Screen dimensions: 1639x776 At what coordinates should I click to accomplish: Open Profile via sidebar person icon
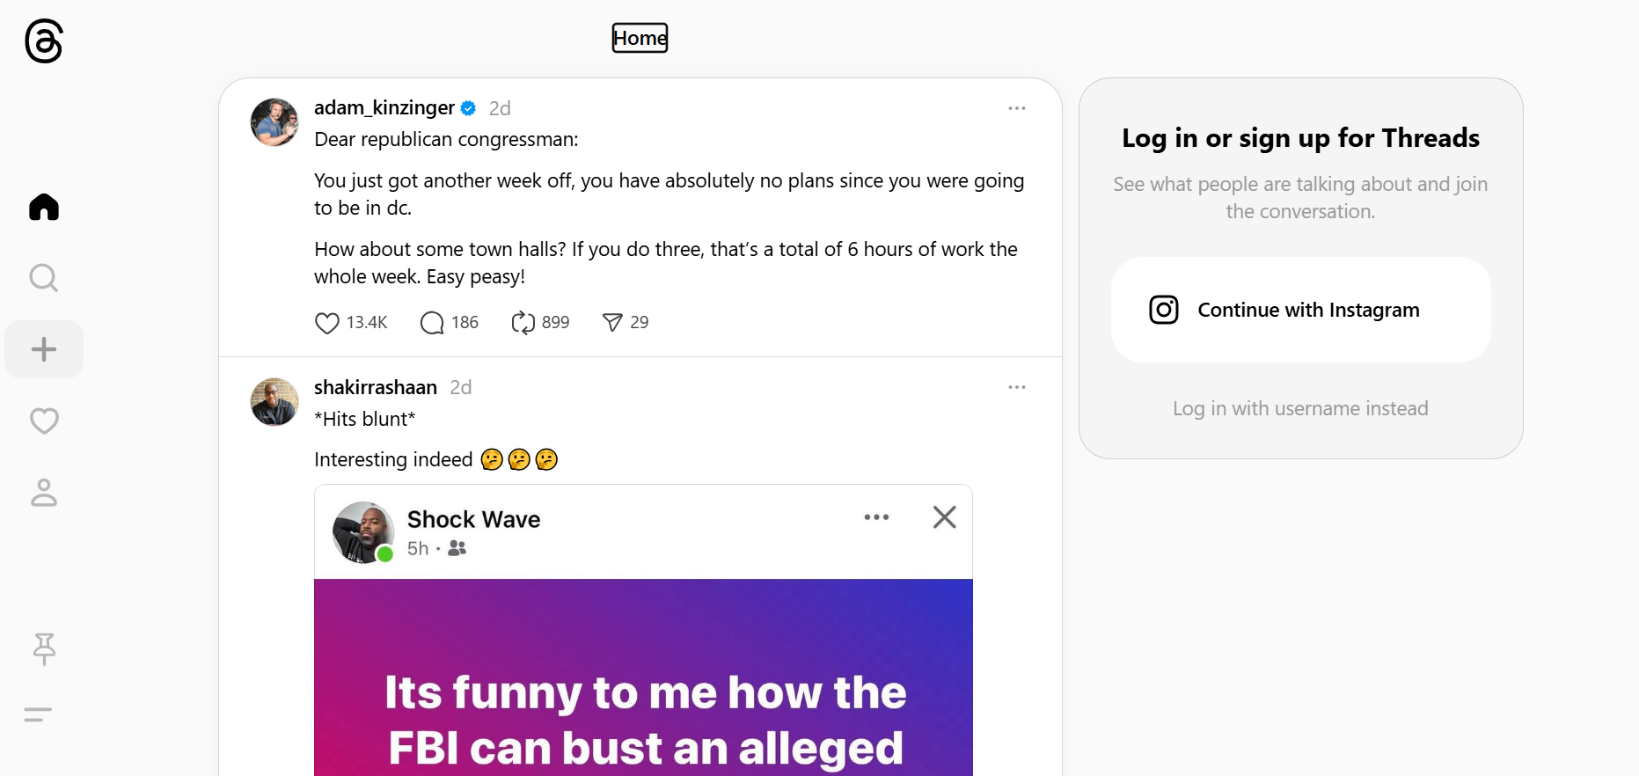pyautogui.click(x=44, y=492)
